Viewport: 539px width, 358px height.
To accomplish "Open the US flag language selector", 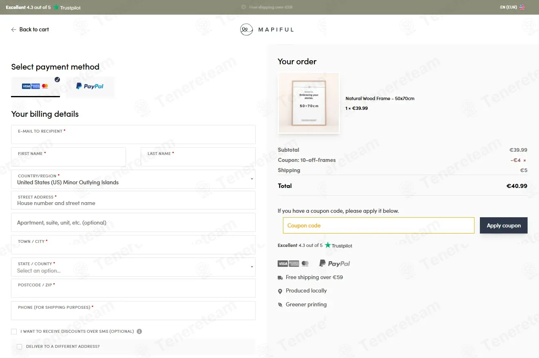I will (522, 7).
